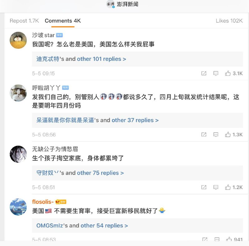Repost the 沙坡 star comment
This screenshot has width=249, height=246.
point(204,74)
